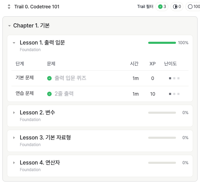The image size is (200, 184).
Task: Click Lesson 1 green progress bar
Action: (x=162, y=43)
